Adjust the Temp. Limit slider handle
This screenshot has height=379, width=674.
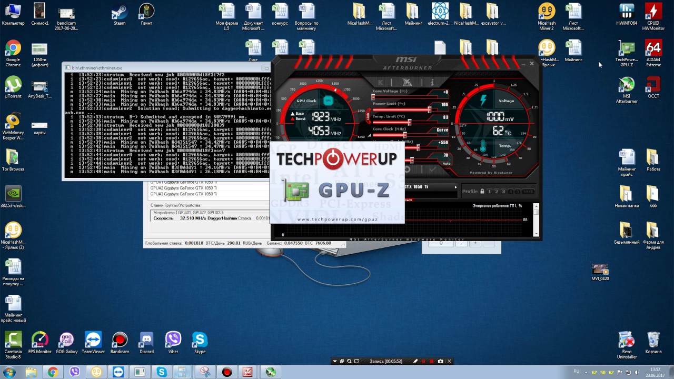[410, 122]
